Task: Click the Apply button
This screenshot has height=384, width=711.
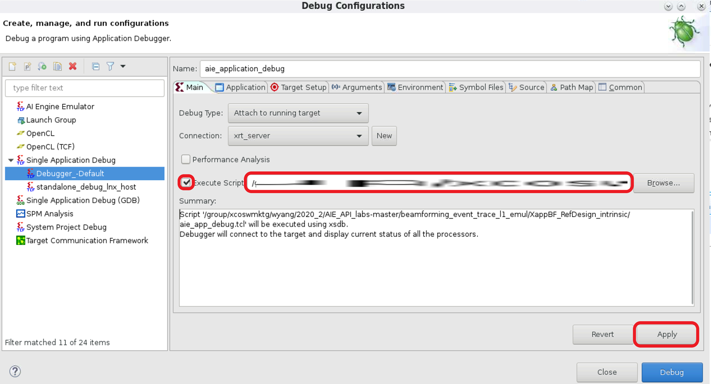Action: pos(666,334)
